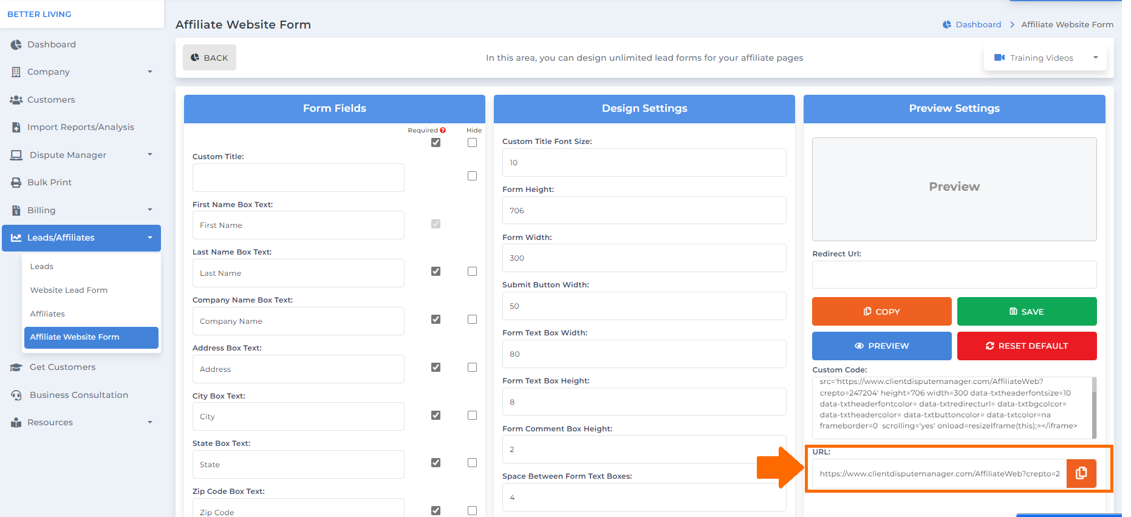Click the Required help question-mark icon
This screenshot has width=1131, height=517.
pos(443,130)
